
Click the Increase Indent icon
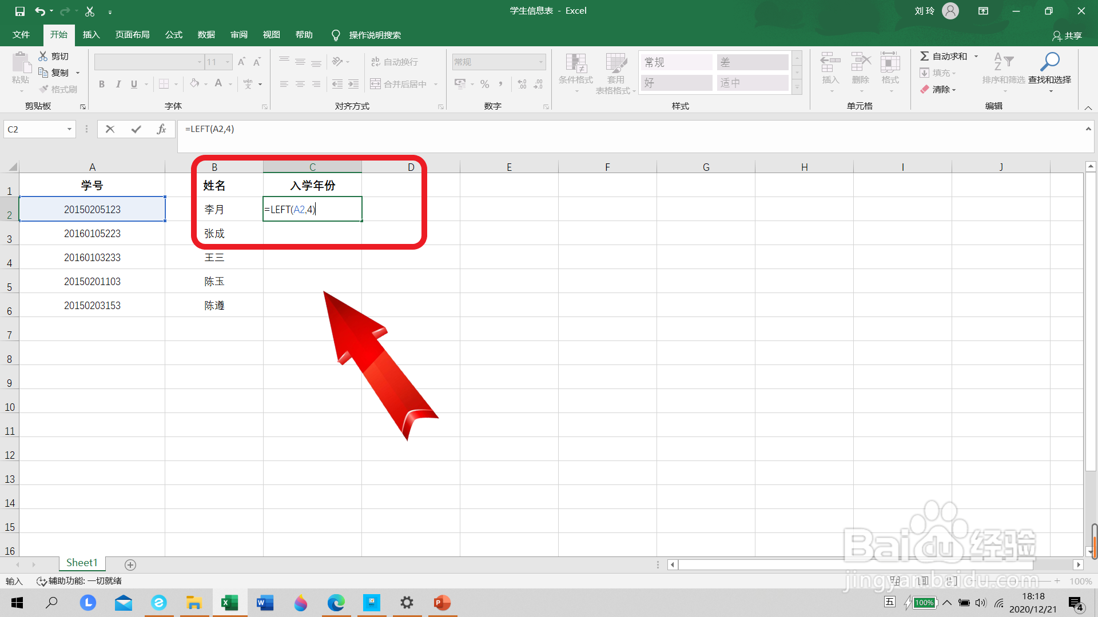pos(353,84)
